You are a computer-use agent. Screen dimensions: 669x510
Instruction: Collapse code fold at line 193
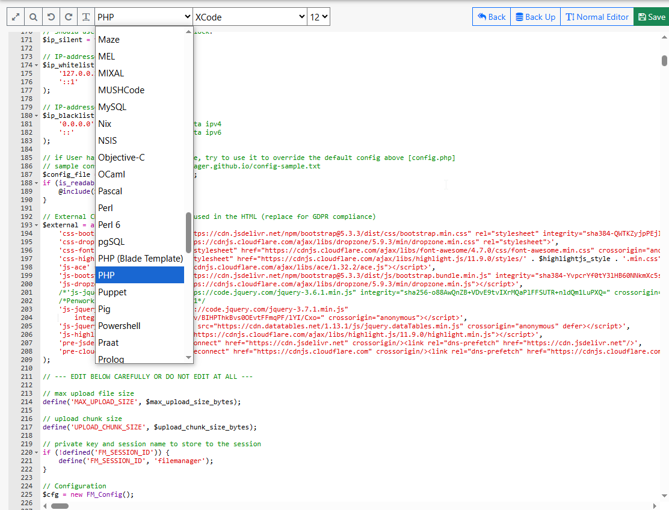click(36, 225)
